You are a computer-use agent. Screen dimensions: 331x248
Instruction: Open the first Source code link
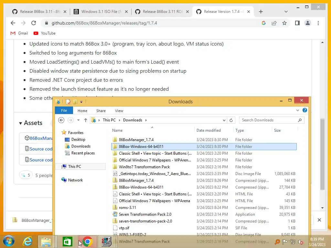(x=41, y=149)
